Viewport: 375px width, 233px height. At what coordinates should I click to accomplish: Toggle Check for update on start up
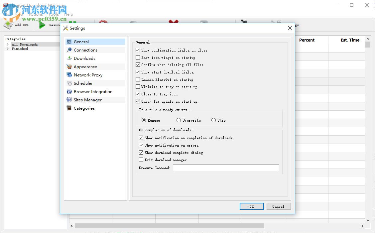138,101
